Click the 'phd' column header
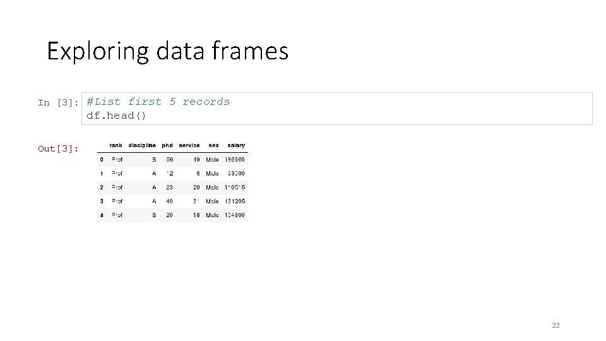The height and width of the screenshot is (341, 606). (x=167, y=145)
